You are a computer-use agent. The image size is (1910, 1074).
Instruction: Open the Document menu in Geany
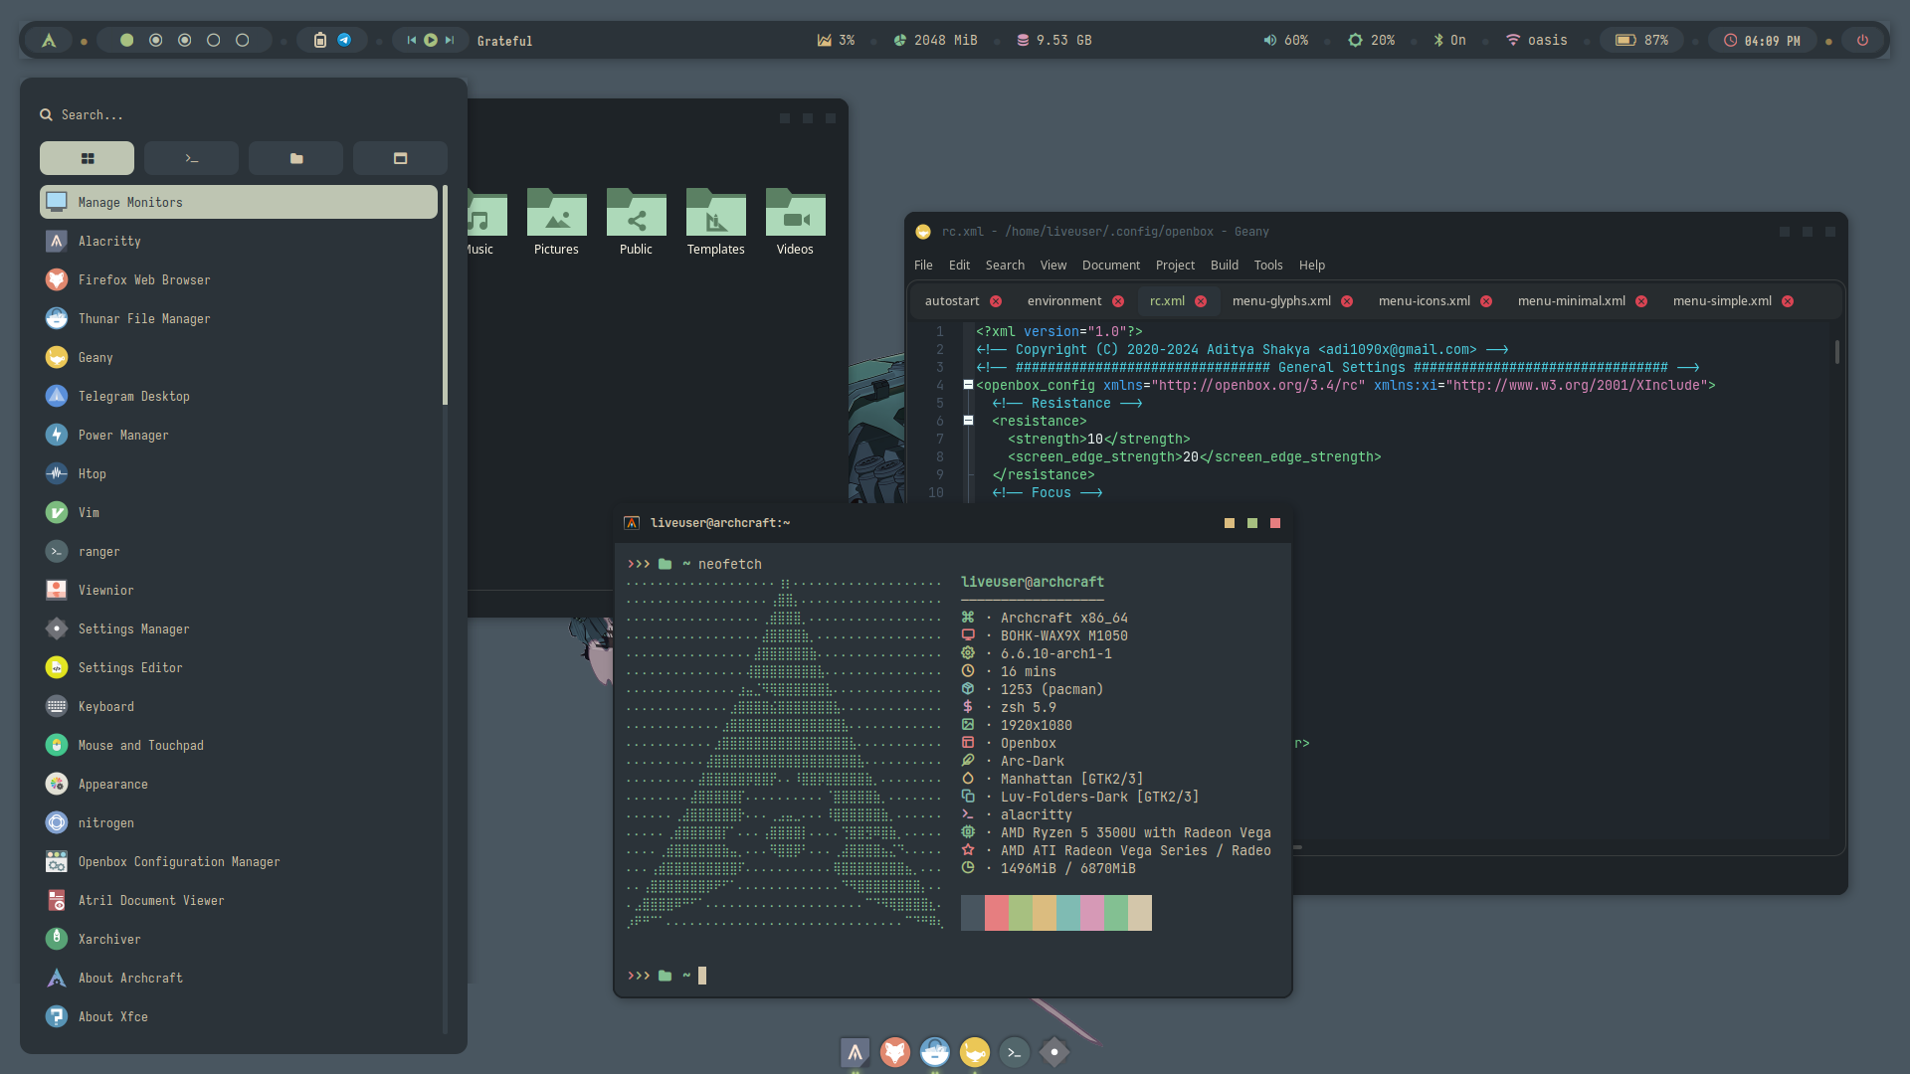(1110, 266)
